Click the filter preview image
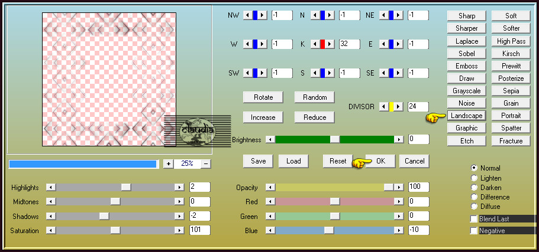Viewport: 539px width, 252px height. (x=109, y=79)
